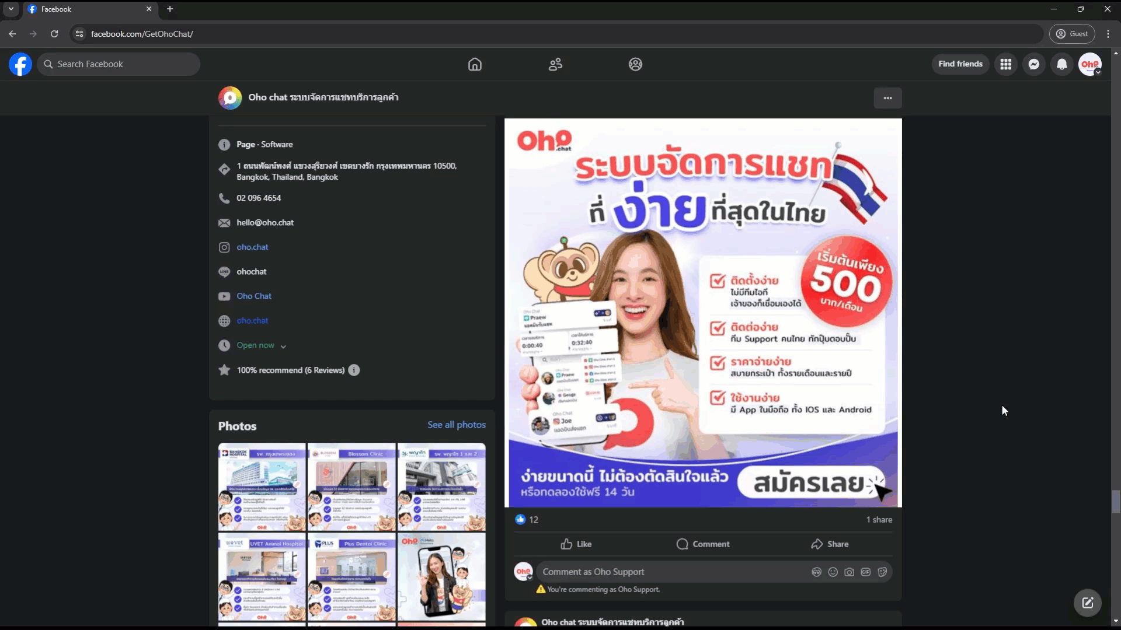The image size is (1121, 630).
Task: Open the Guest profile button
Action: click(x=1072, y=34)
